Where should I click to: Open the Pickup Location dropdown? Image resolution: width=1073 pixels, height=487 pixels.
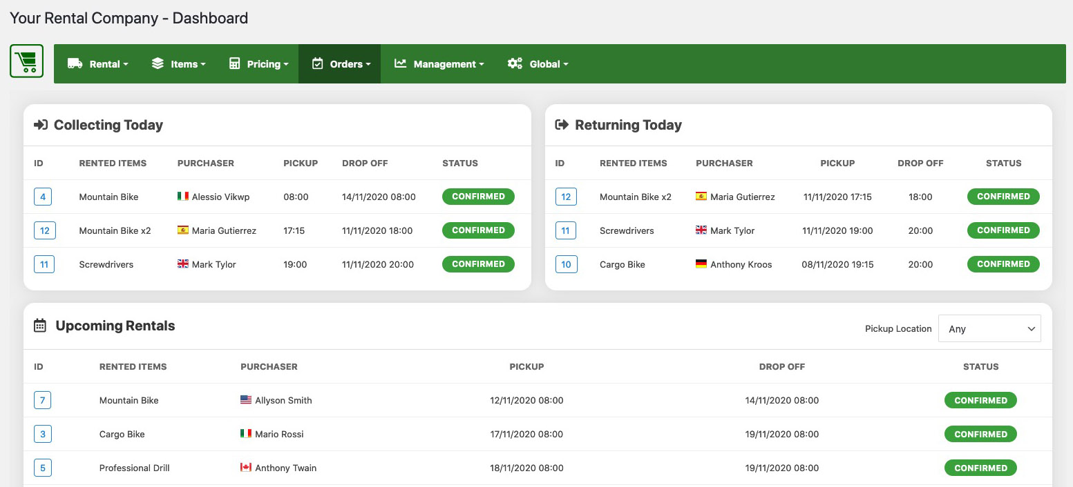[x=989, y=329]
